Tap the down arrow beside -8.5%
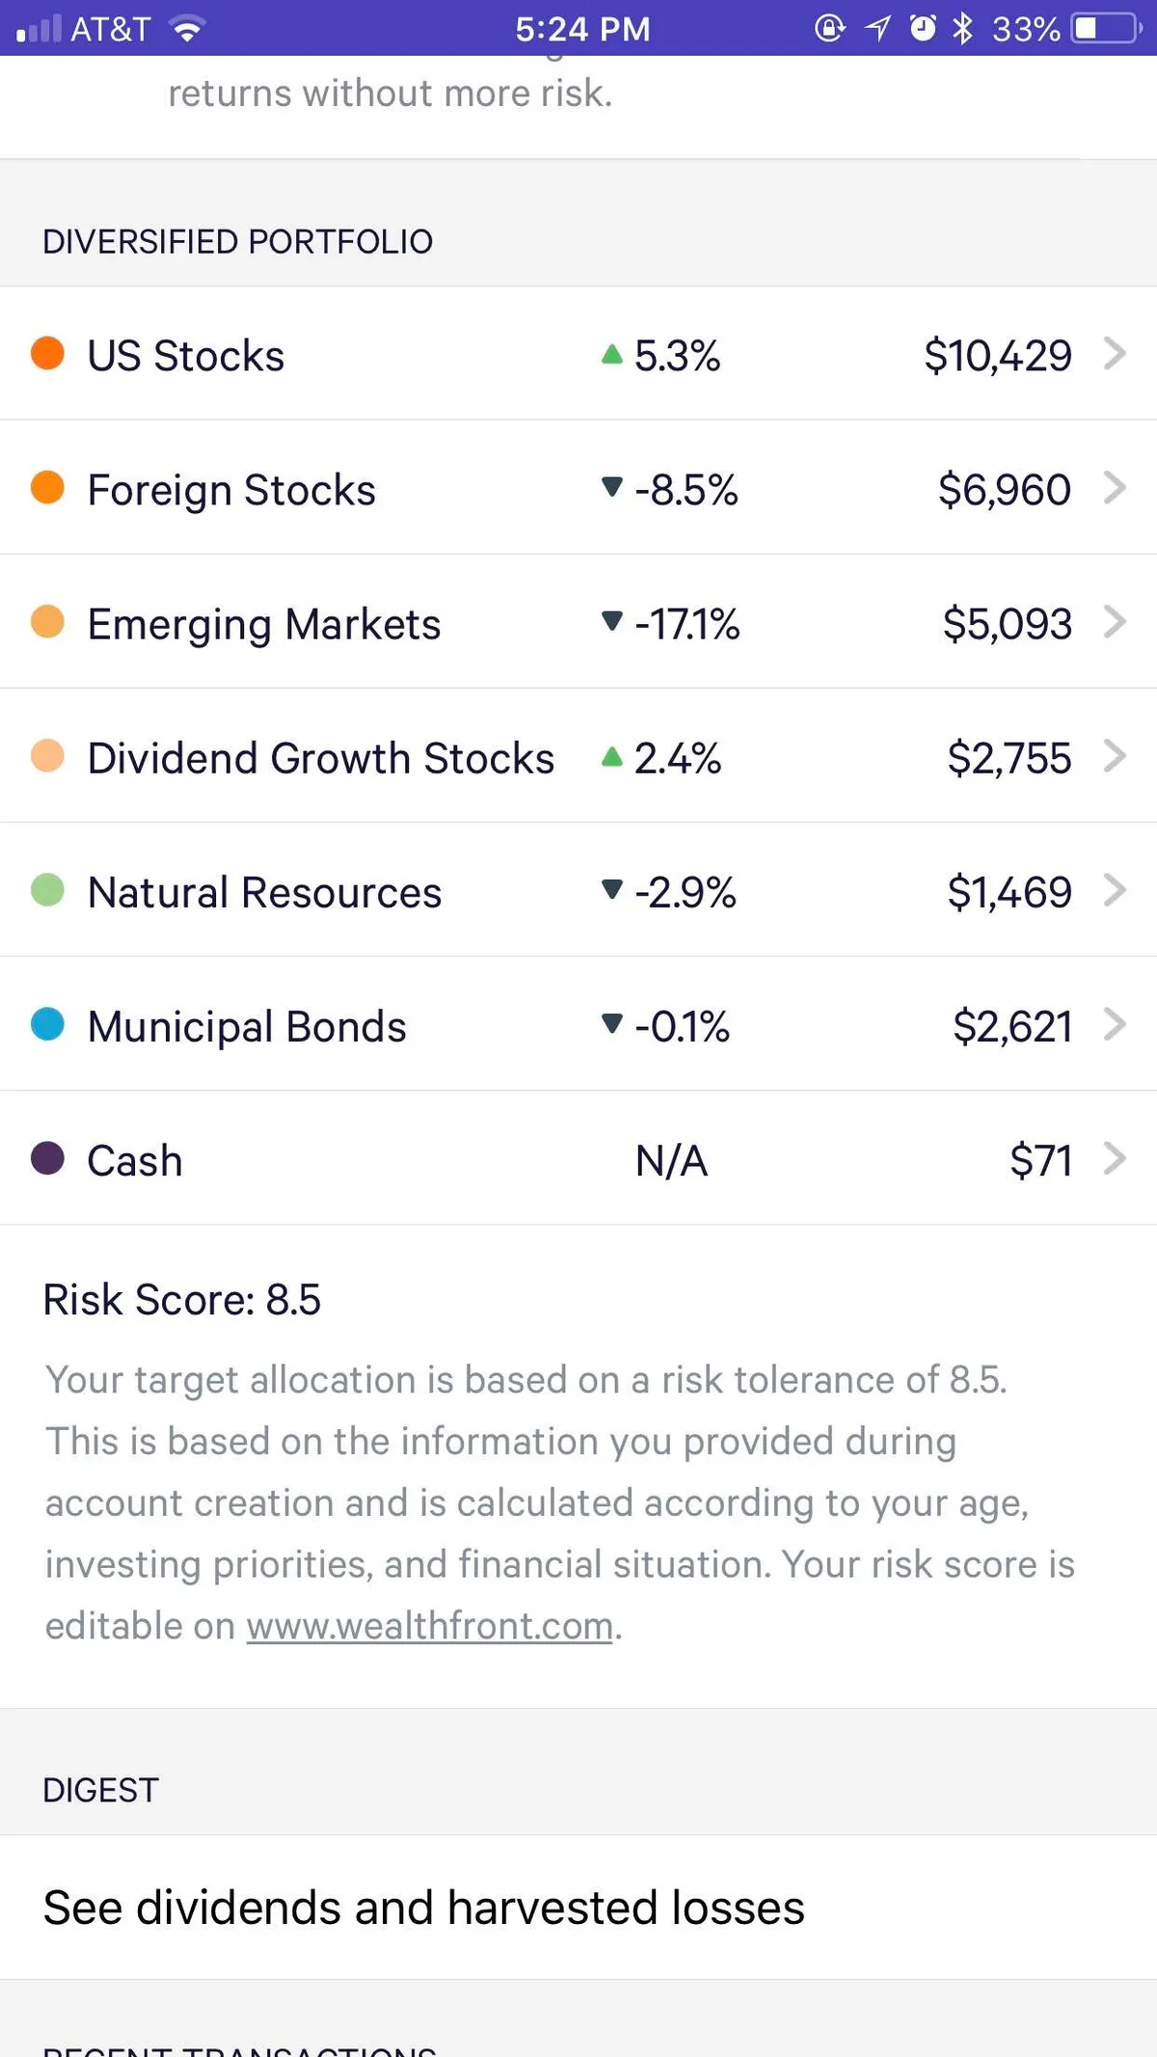This screenshot has height=2057, width=1157. 611,487
